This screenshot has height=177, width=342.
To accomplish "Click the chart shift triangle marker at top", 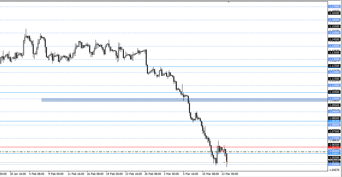I will tap(228, 2).
